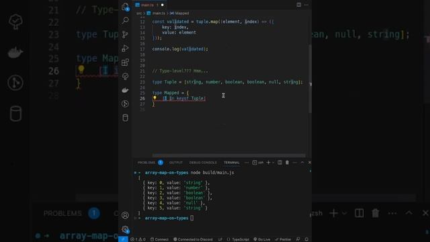This screenshot has width=430, height=242.
Task: Open terminal panel more actions ellipsis
Action: (295, 163)
